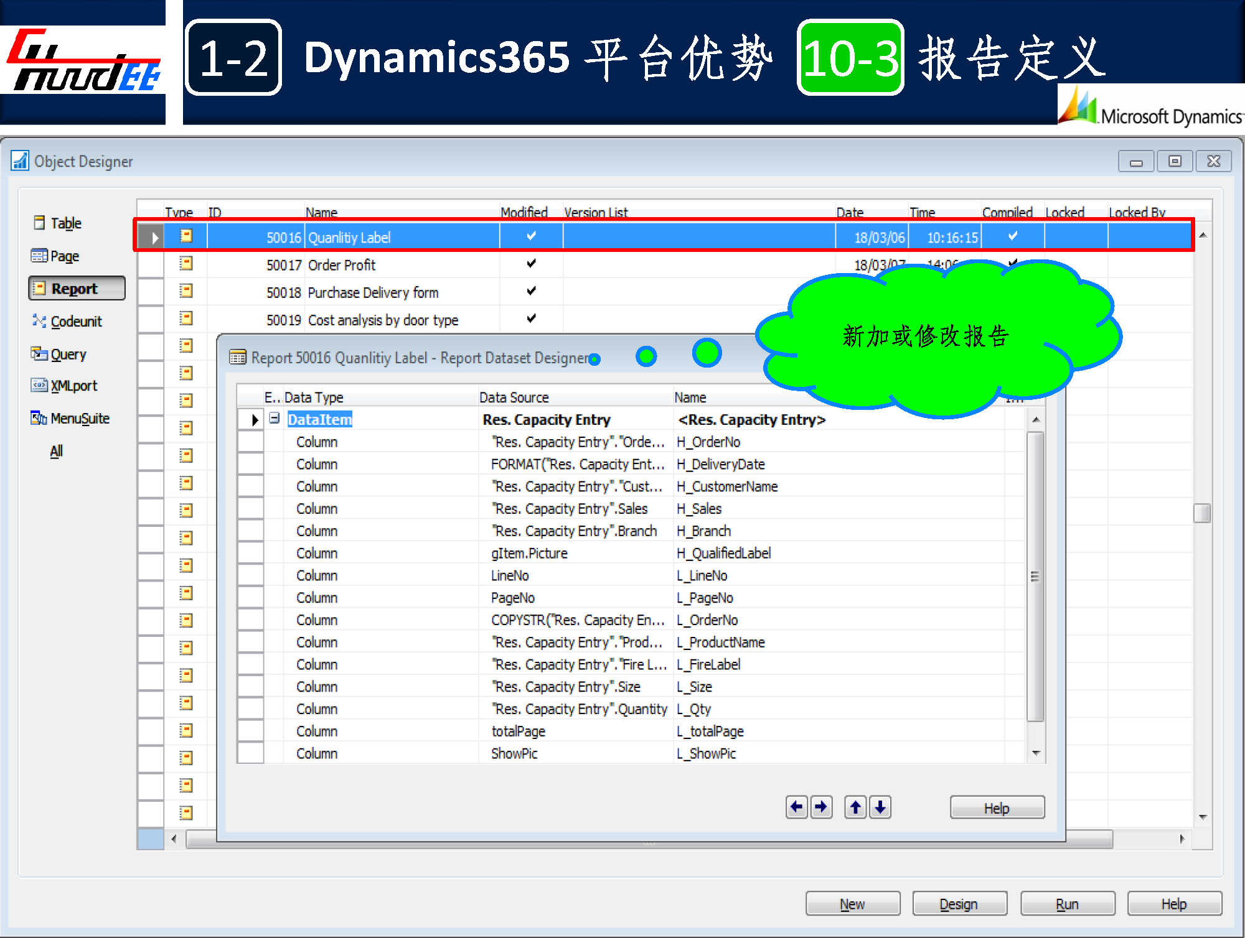Collapse the DataItem tree node
Image resolution: width=1245 pixels, height=938 pixels.
[275, 419]
